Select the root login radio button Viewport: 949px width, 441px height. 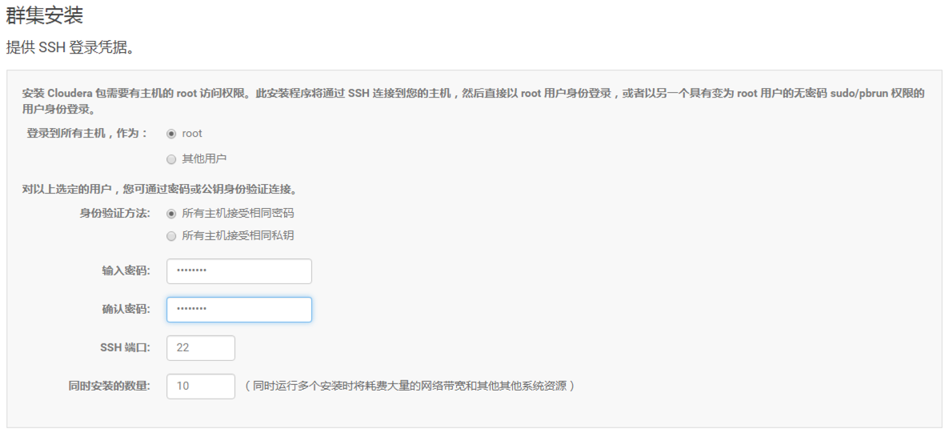coord(171,134)
